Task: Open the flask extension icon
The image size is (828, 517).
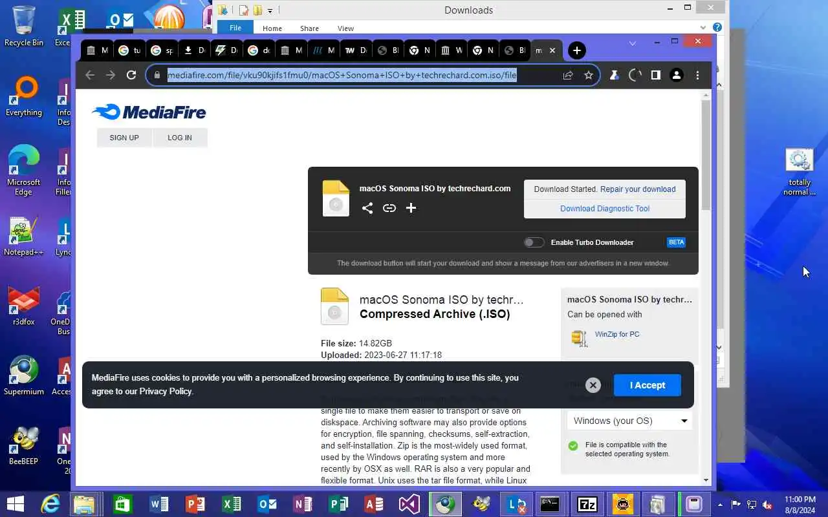Action: [x=615, y=75]
